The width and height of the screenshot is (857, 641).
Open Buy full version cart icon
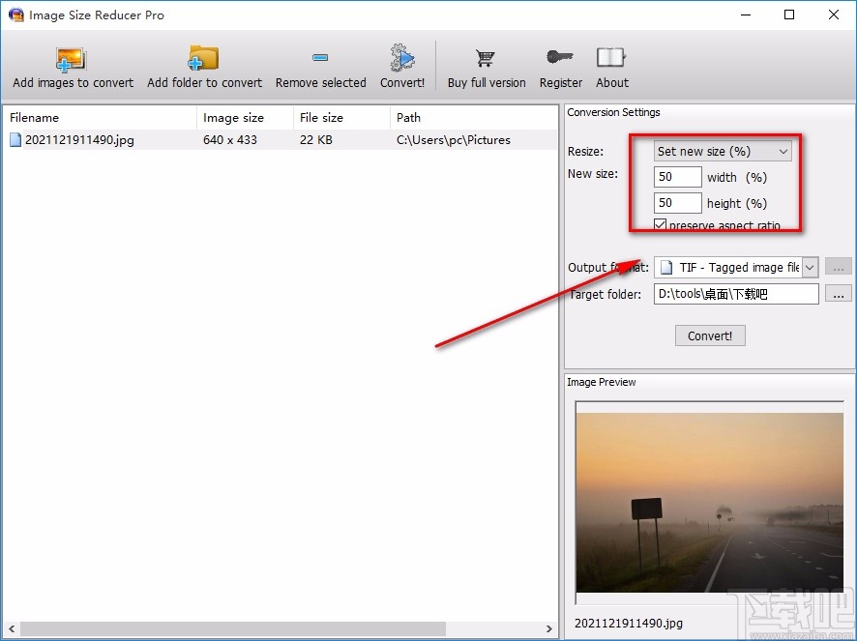coord(487,59)
